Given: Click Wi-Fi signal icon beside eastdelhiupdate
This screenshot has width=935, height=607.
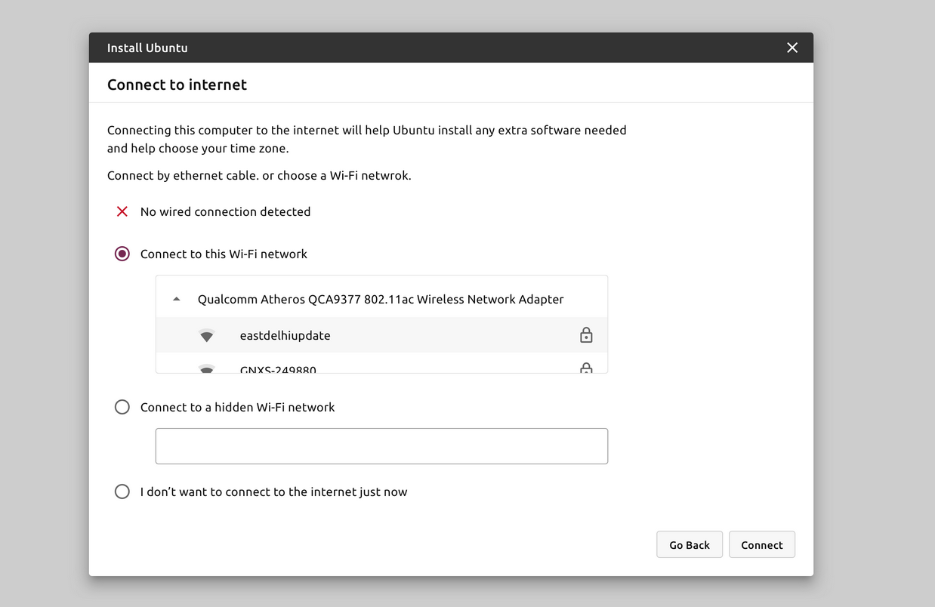Looking at the screenshot, I should point(206,336).
